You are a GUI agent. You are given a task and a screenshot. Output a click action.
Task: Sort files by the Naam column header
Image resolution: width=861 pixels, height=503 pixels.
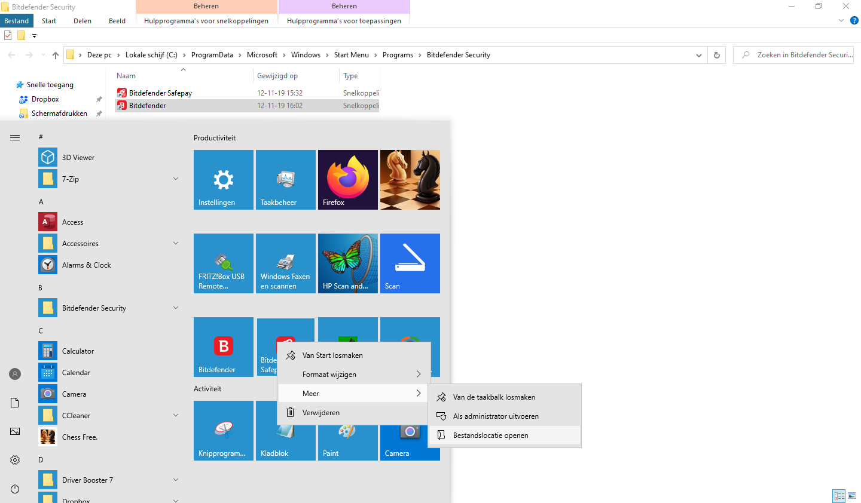click(126, 76)
